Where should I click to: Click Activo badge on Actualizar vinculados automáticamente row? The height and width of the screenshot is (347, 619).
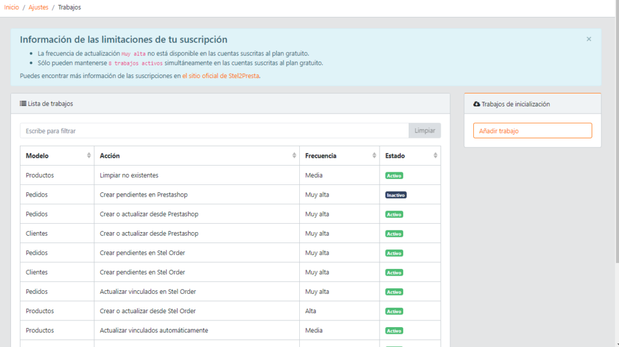394,331
